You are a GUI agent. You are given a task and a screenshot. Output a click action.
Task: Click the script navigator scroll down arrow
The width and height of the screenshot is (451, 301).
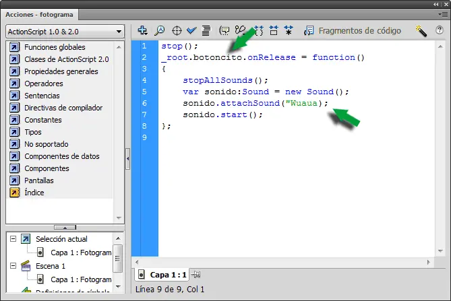coord(118,287)
